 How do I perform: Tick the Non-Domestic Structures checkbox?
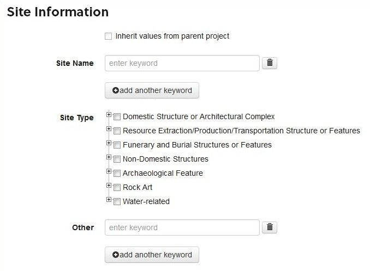117,159
